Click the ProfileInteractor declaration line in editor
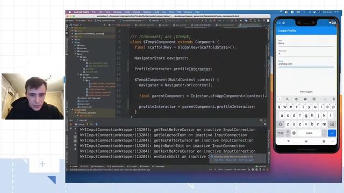Viewport: 344px width, 193px height. coord(173,69)
